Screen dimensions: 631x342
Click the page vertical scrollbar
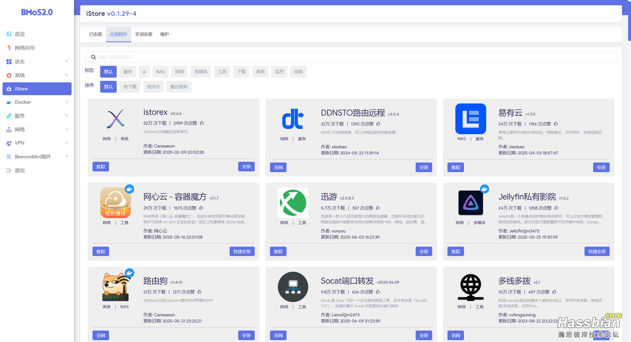(629, 21)
